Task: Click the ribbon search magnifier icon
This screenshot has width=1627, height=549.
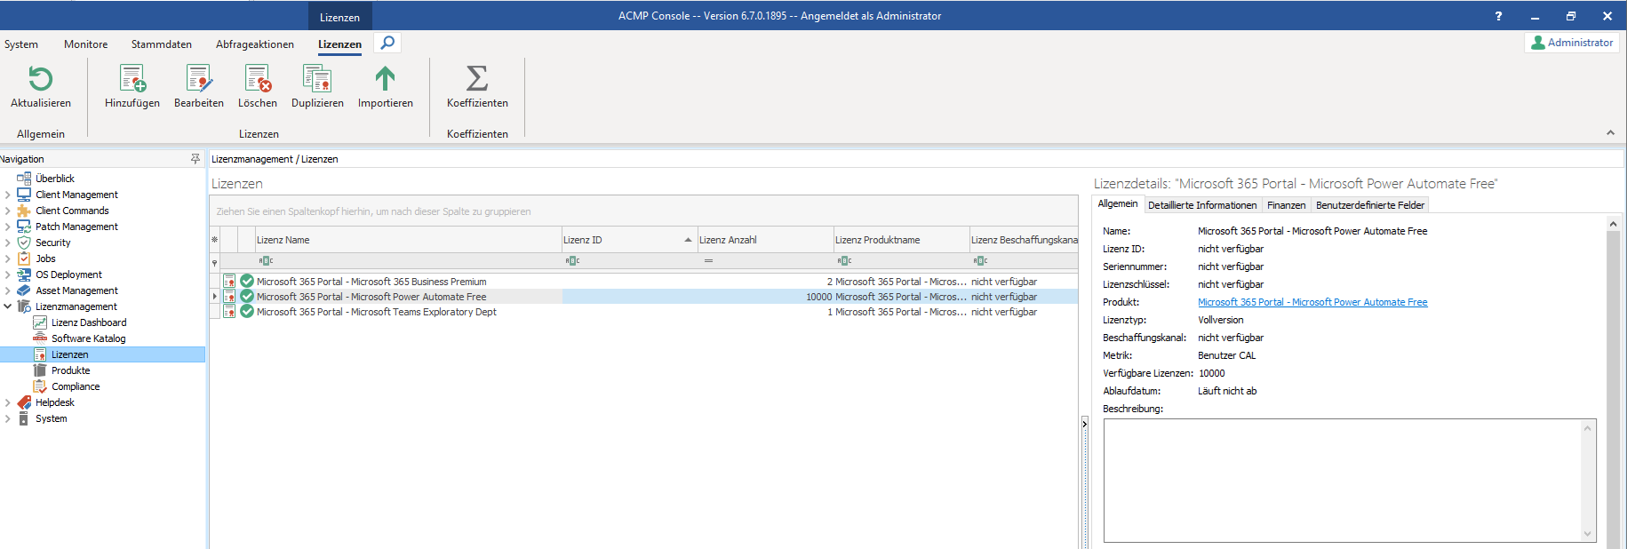Action: tap(387, 43)
